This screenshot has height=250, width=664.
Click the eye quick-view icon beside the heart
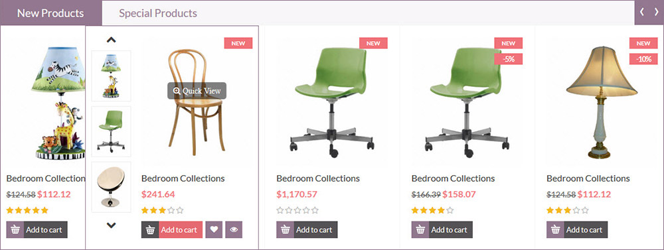[x=234, y=229]
